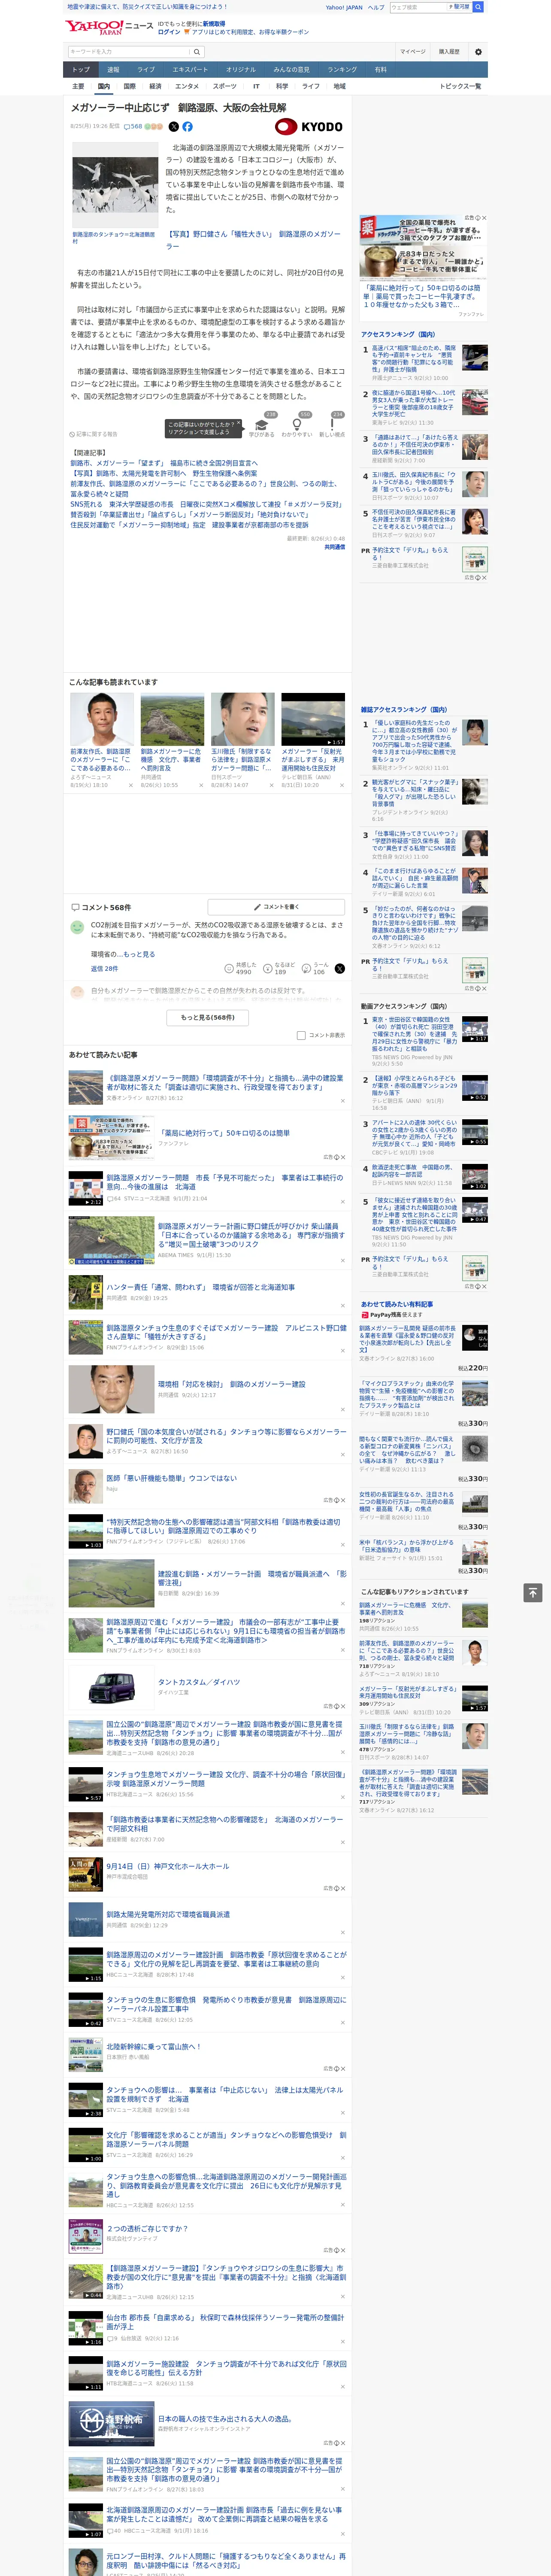Viewport: 551px width, 2576px height.
Task: Click the first commenter's green avatar
Action: click(77, 927)
